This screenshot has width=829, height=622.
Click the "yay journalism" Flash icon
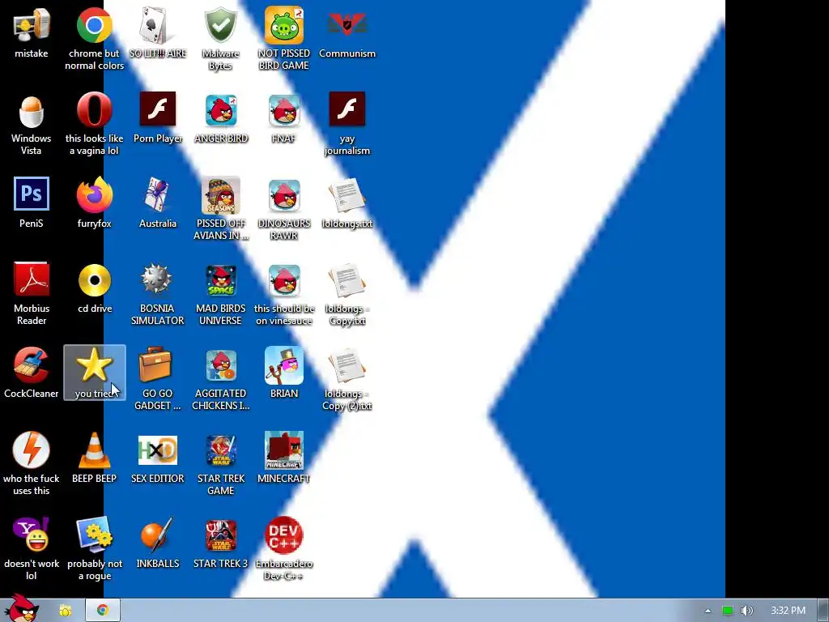pyautogui.click(x=346, y=109)
